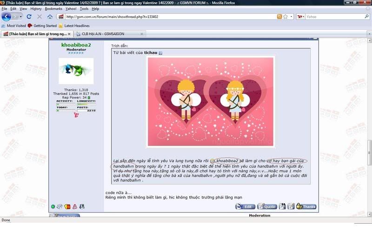Click the Moderation label
Viewport: 372px width, 232px height.
[x=259, y=215]
